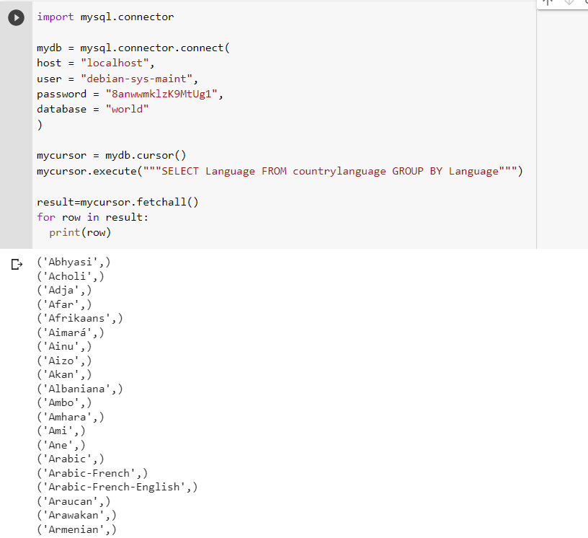Screen dimensions: 588x538
Task: Click the "debian-sys-maint" user string
Action: point(136,79)
